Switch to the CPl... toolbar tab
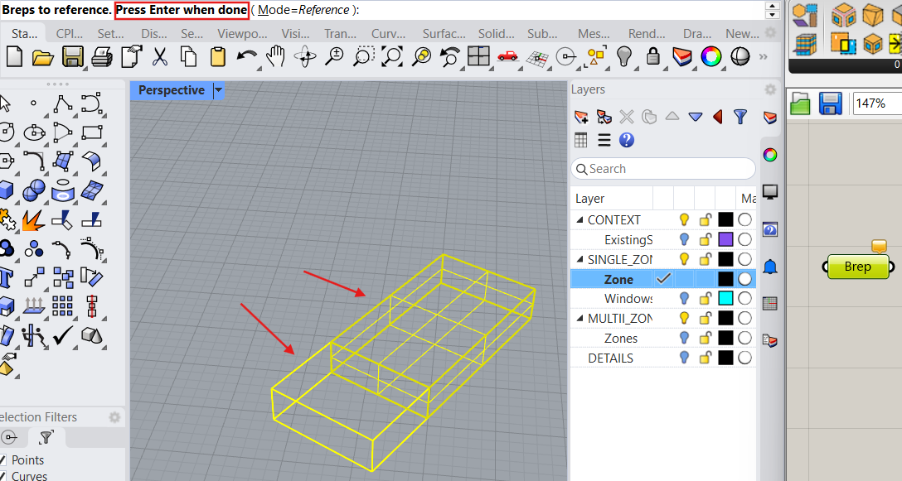The width and height of the screenshot is (902, 481). point(70,34)
